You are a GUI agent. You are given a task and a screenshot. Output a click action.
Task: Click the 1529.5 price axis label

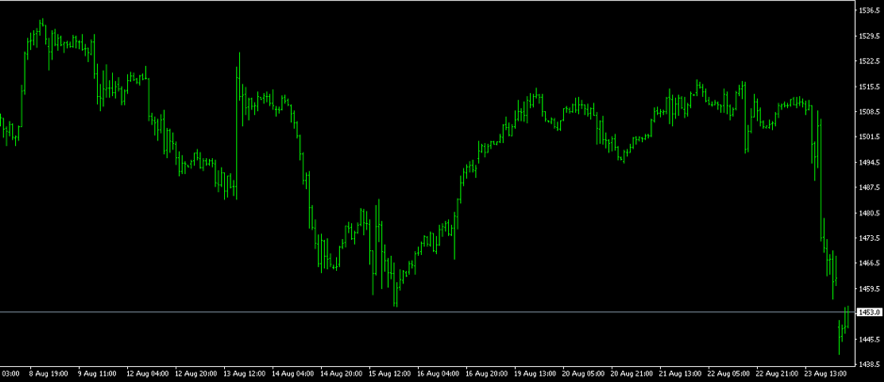[870, 36]
